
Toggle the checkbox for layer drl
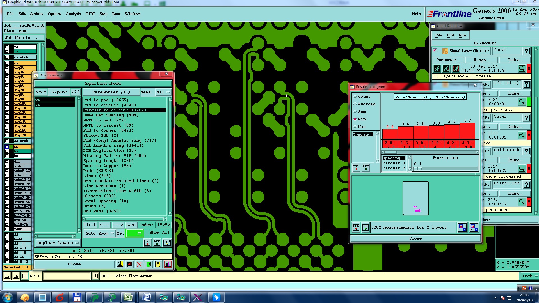pos(7,162)
